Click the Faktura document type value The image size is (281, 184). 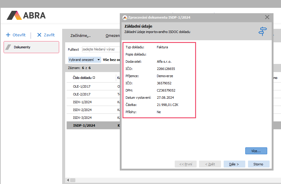pyautogui.click(x=162, y=47)
